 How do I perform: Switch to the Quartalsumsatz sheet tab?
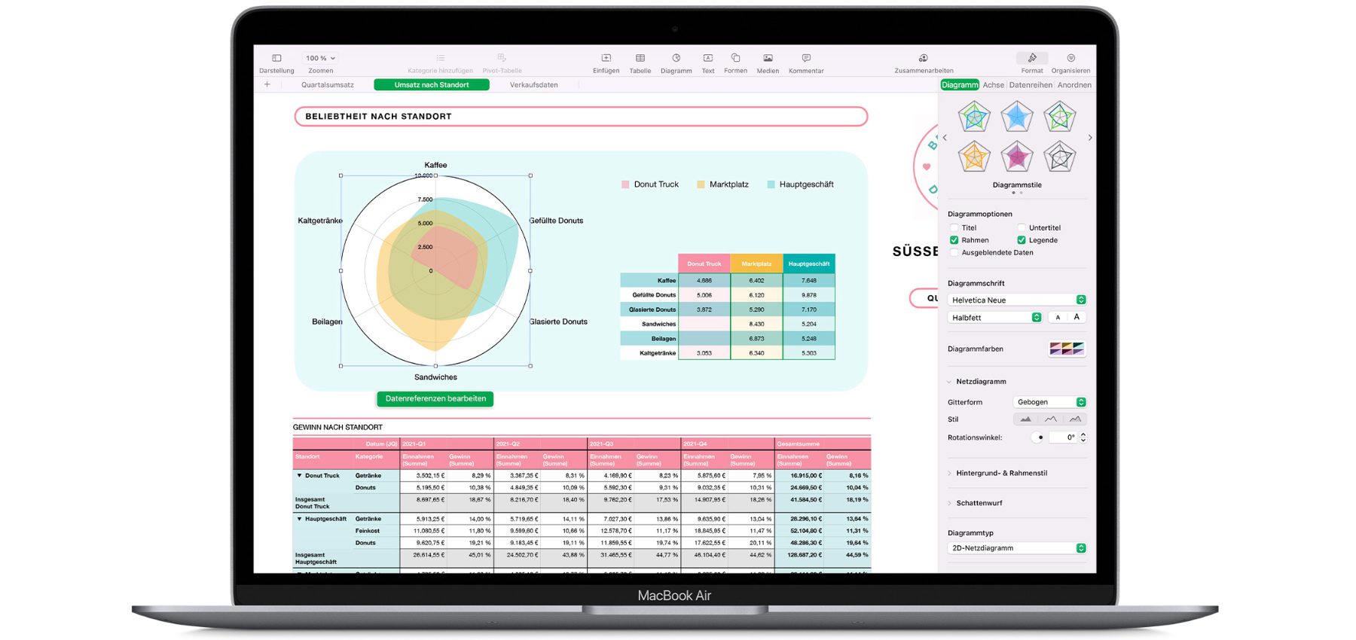tap(327, 85)
